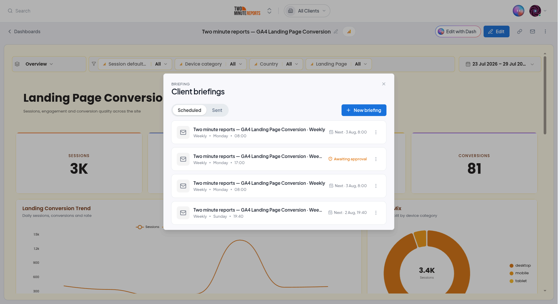Open more options for the third briefing
560x304 pixels.
376,186
